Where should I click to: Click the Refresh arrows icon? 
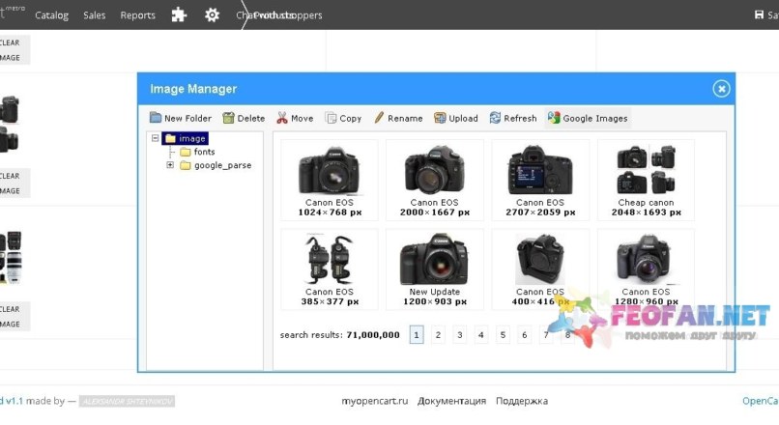click(495, 118)
